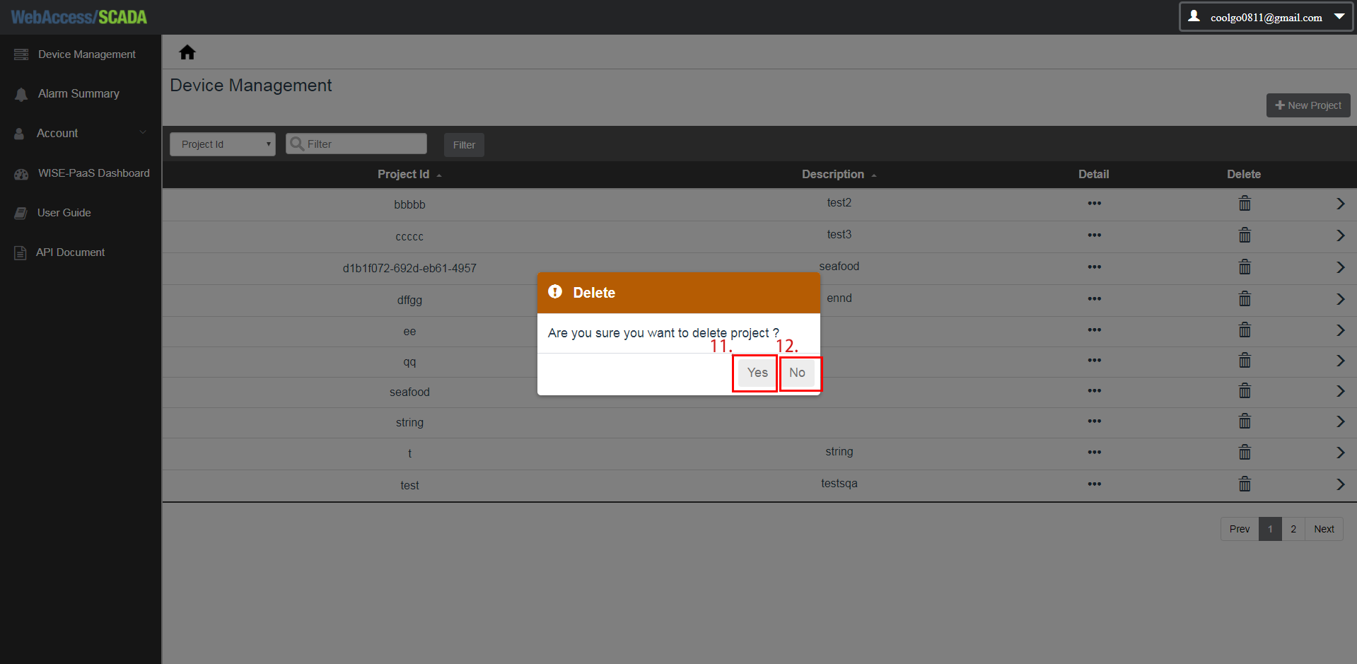Screen dimensions: 1357x664
Task: Click trash icon in string project row
Action: 1245,421
